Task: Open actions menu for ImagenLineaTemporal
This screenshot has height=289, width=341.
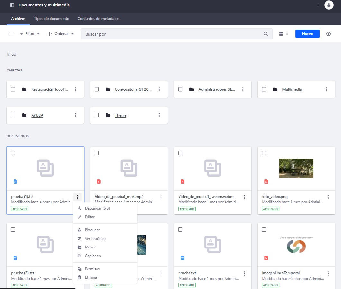Action: coord(328,274)
